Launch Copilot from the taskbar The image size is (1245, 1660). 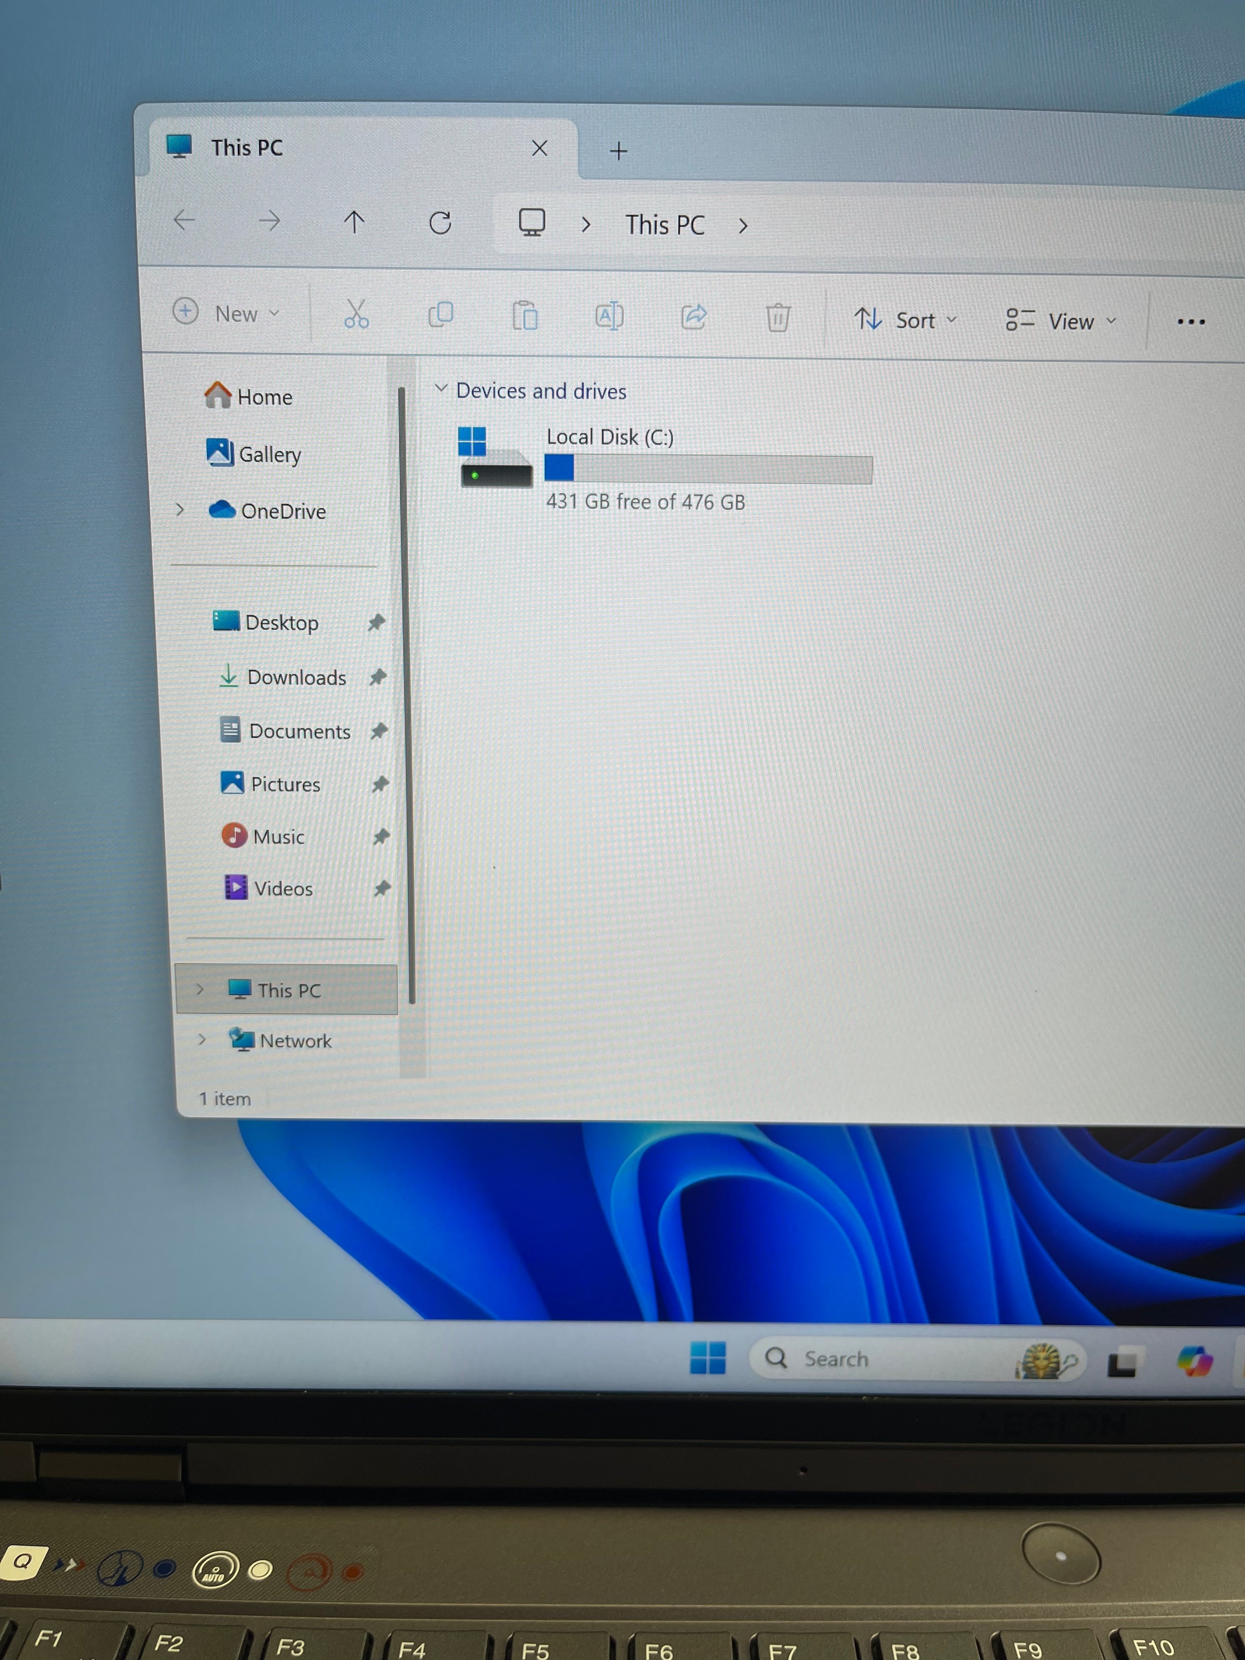(x=1195, y=1362)
